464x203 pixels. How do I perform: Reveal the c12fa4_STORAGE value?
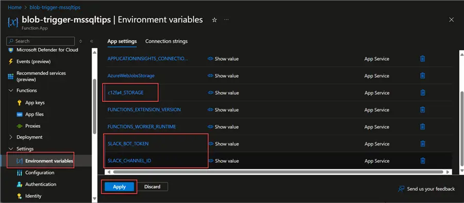point(223,93)
